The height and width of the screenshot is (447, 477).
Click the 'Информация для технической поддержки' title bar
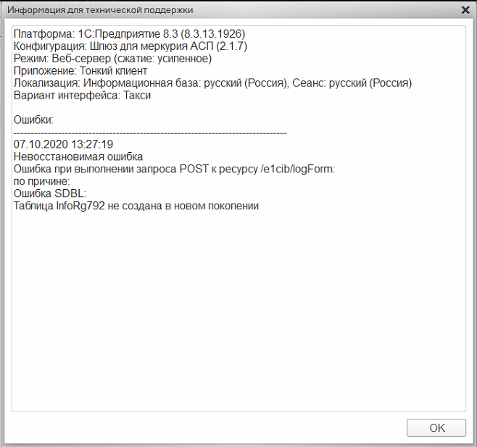click(100, 10)
